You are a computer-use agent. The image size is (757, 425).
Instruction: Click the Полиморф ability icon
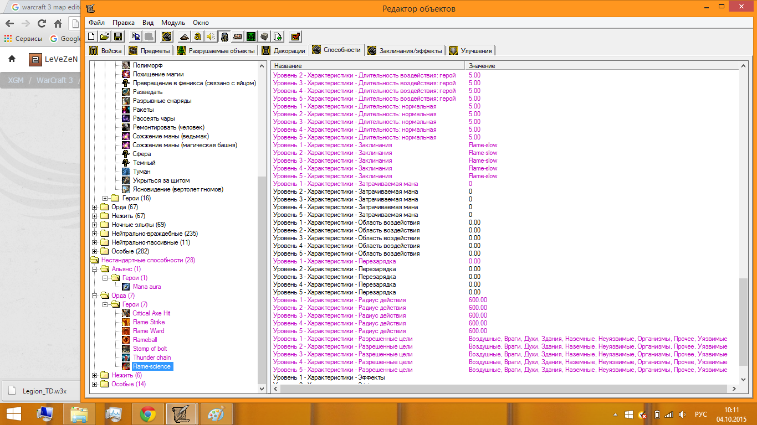coord(126,65)
